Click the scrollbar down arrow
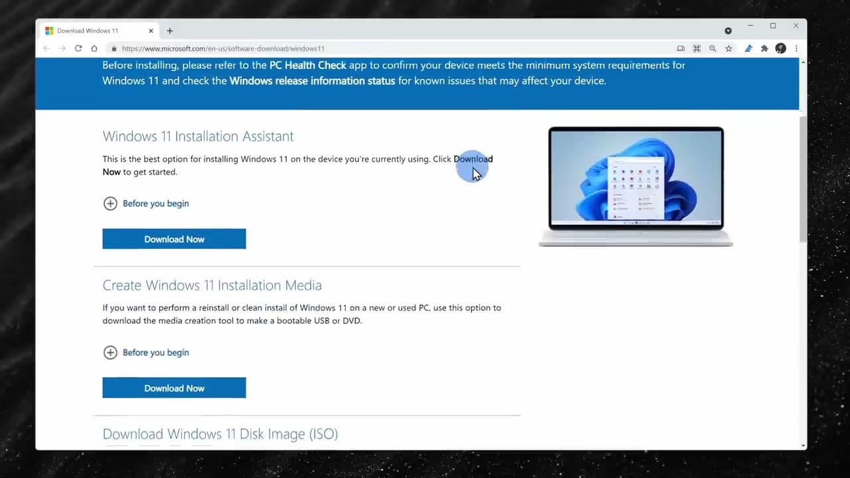 (x=803, y=445)
